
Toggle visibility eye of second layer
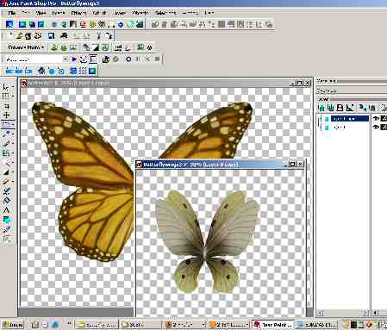click(x=376, y=127)
